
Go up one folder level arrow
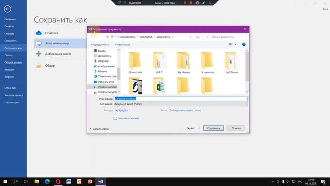[107, 37]
